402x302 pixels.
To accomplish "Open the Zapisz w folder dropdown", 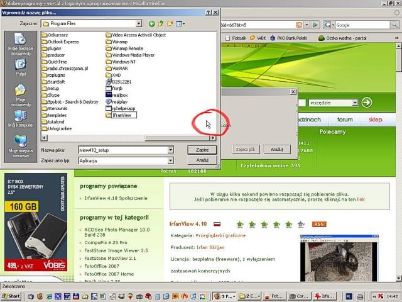I will click(139, 24).
